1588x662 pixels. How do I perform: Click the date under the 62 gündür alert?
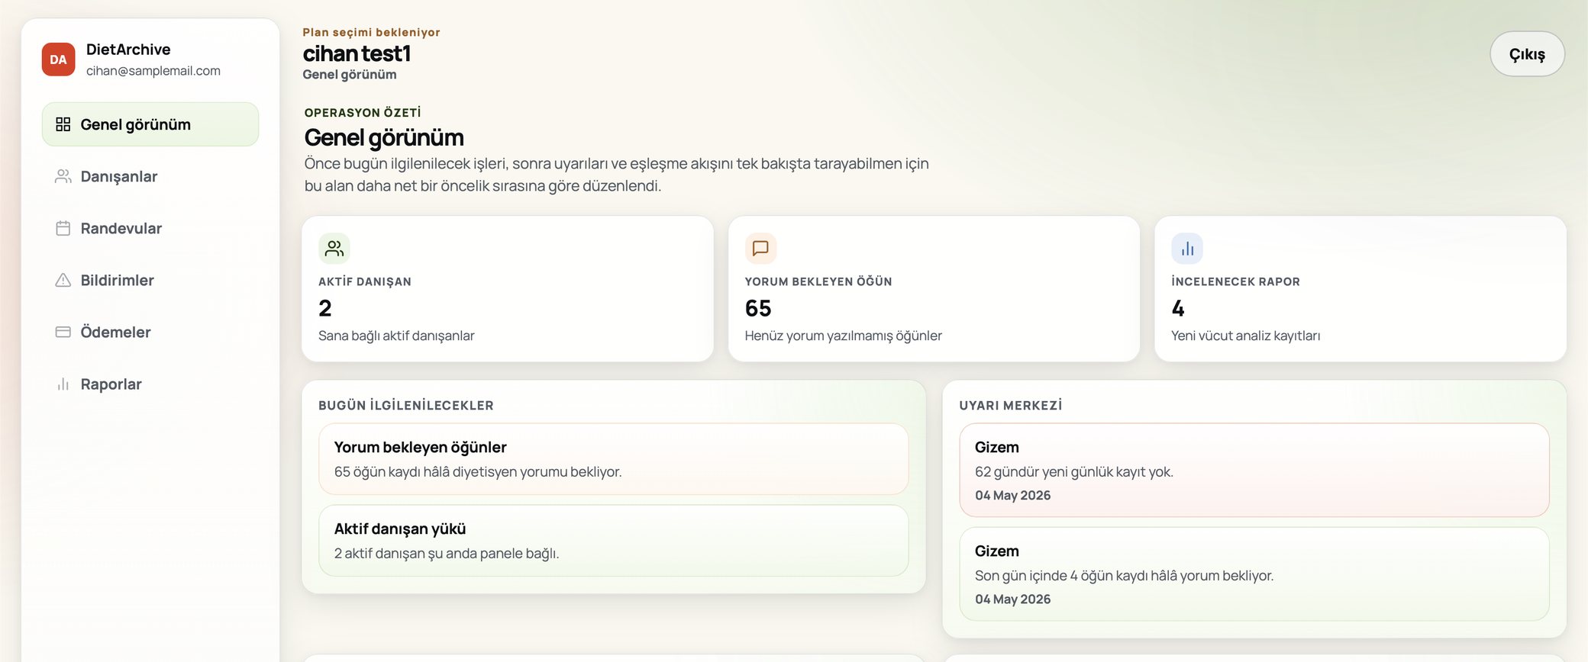click(1013, 496)
